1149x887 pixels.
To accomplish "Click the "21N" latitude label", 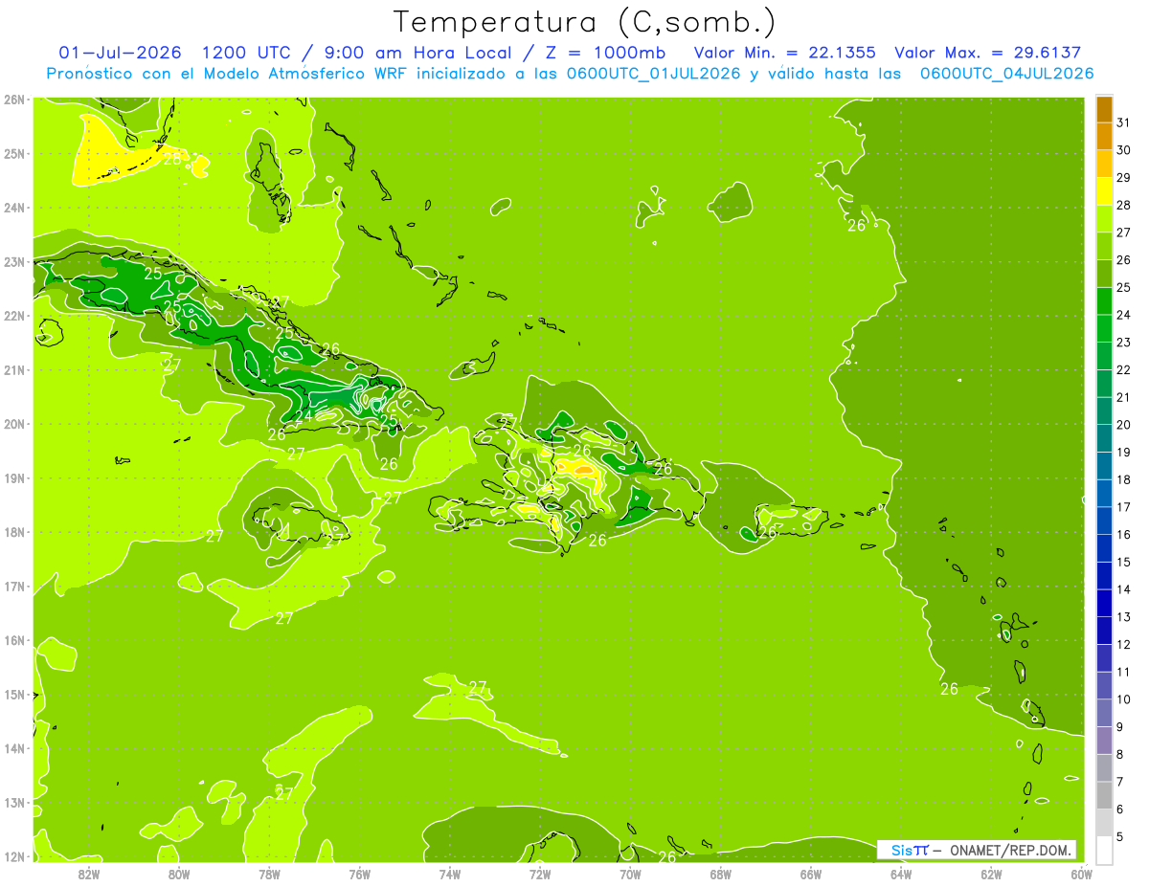I will pos(13,369).
